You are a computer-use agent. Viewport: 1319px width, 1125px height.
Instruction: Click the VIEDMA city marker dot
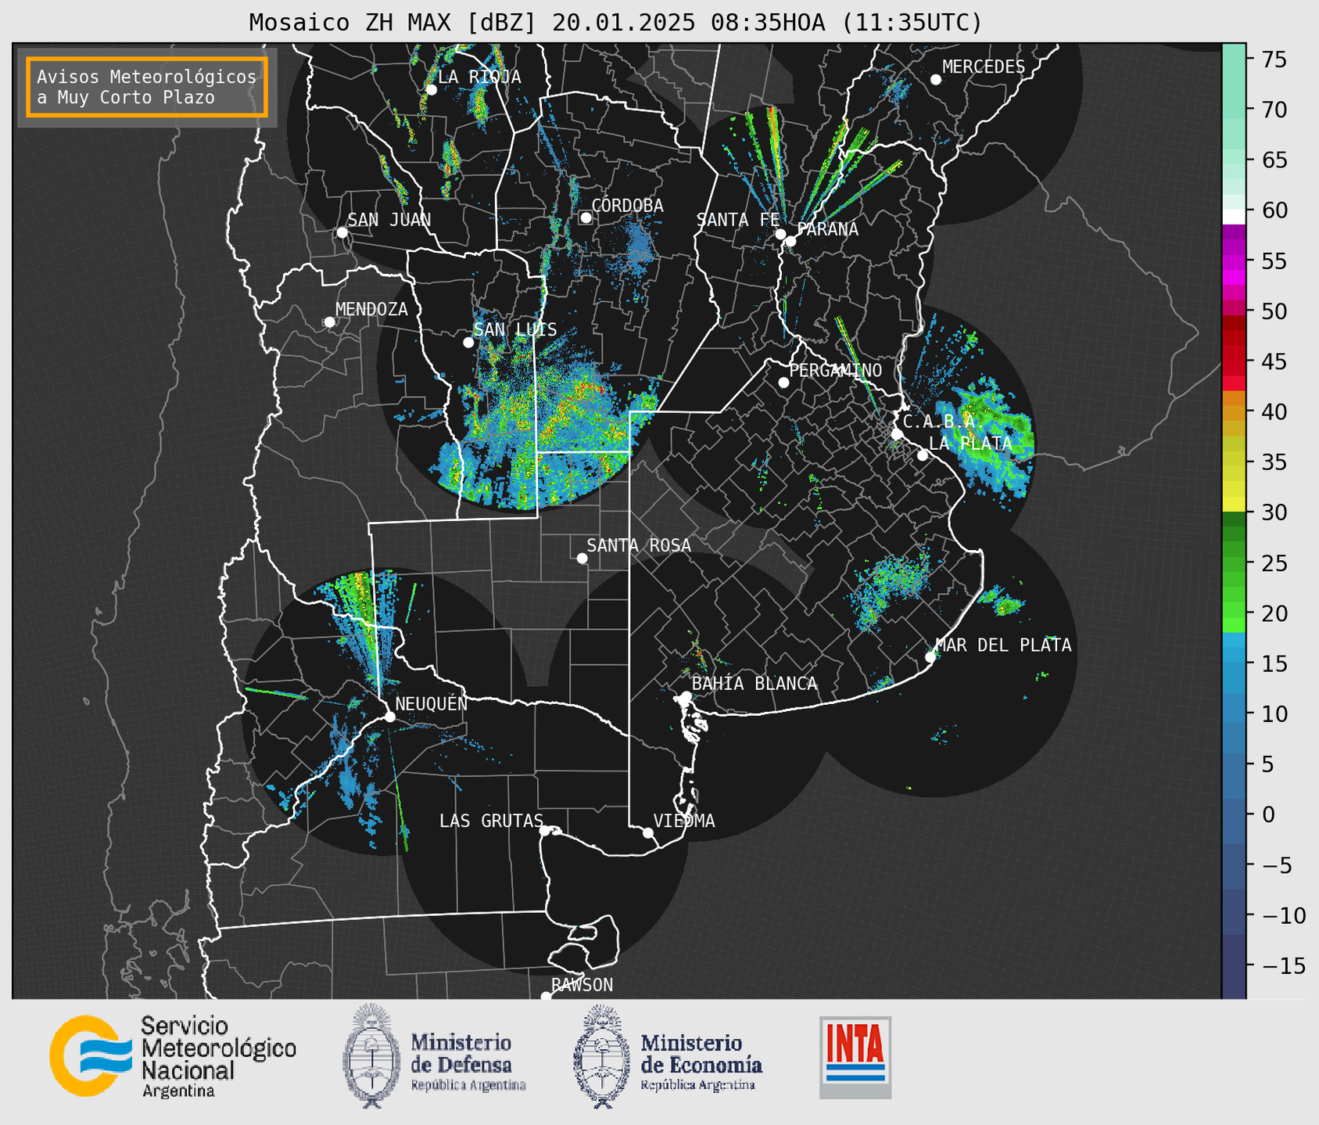click(648, 833)
